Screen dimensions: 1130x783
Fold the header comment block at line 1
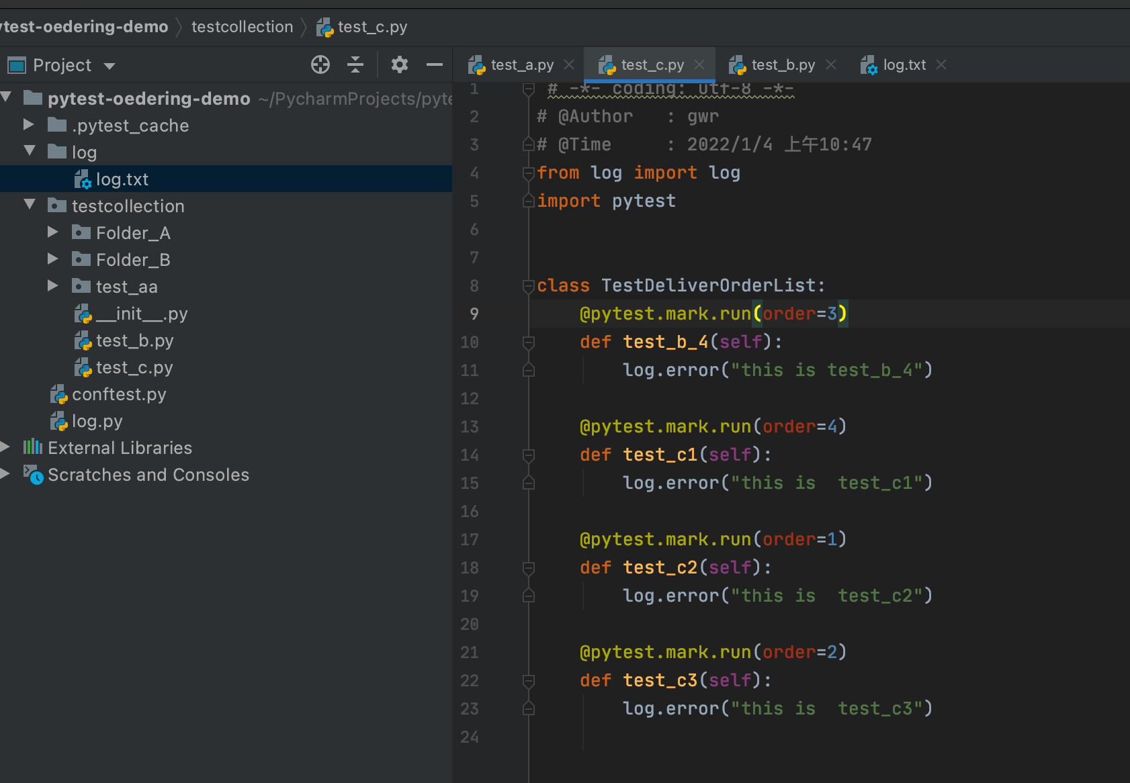529,89
